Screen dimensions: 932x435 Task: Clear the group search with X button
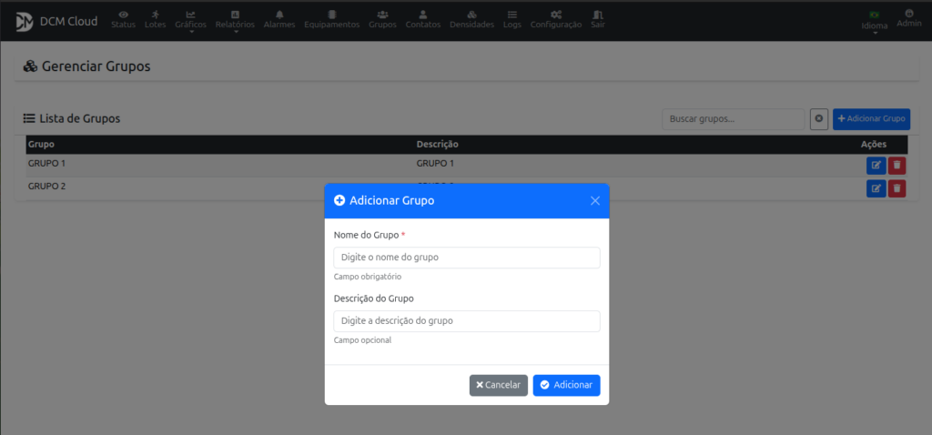click(818, 119)
